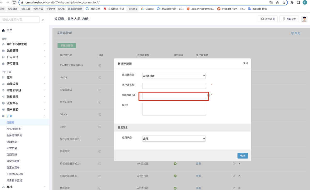Click delete icon for 授权连接器测试02 row
Screen dimensions: 310x190
click(239, 163)
